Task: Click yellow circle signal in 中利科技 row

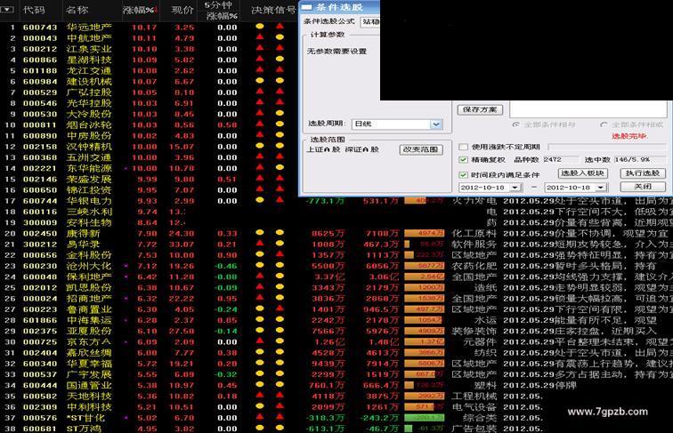Action: click(260, 406)
